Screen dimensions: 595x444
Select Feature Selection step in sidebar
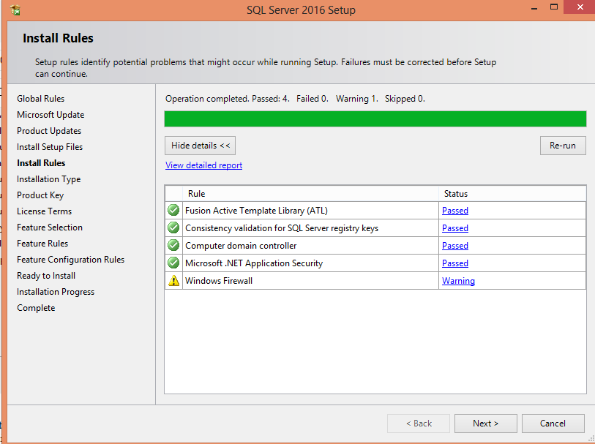click(x=50, y=227)
